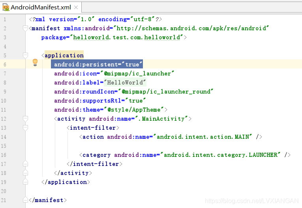302x208 pixels.
Task: Click the package name helloworld.test.com.helloworld
Action: coord(127,37)
